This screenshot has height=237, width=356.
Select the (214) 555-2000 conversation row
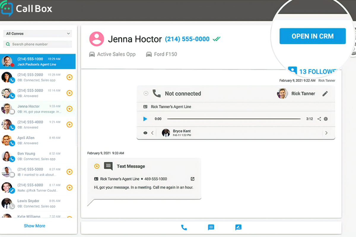[38, 77]
